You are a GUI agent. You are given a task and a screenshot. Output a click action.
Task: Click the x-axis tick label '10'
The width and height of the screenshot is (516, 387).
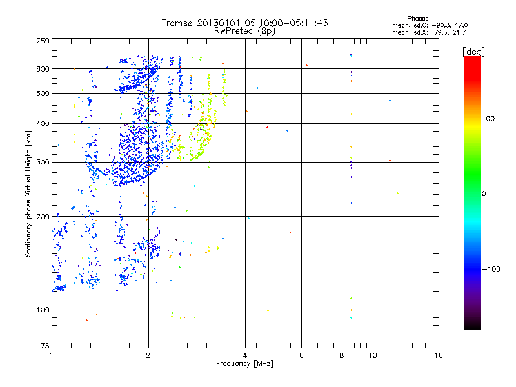click(373, 355)
